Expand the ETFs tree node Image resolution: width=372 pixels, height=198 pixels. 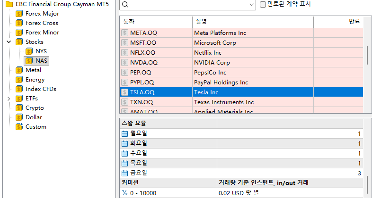tap(9, 99)
